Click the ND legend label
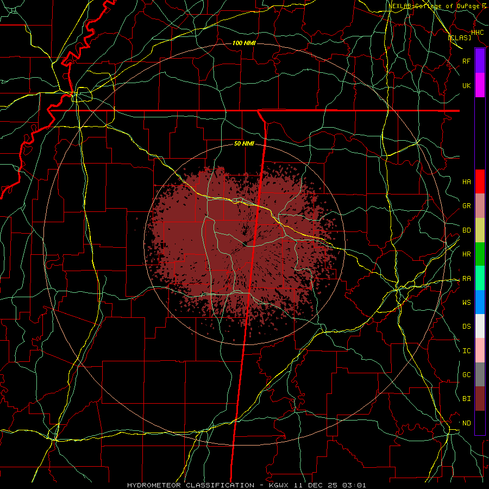Viewport: 489px width, 489px height. pos(466,423)
